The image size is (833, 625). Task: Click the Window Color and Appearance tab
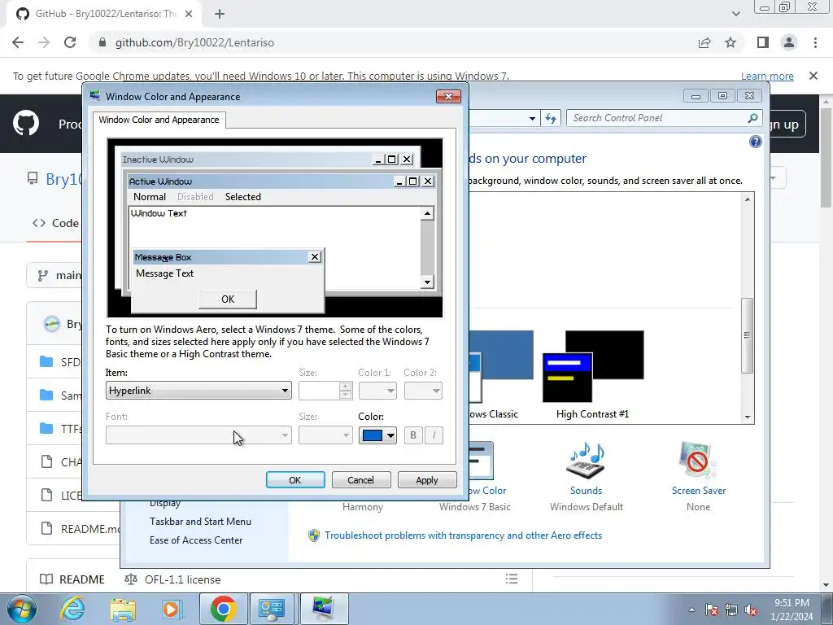(x=159, y=120)
